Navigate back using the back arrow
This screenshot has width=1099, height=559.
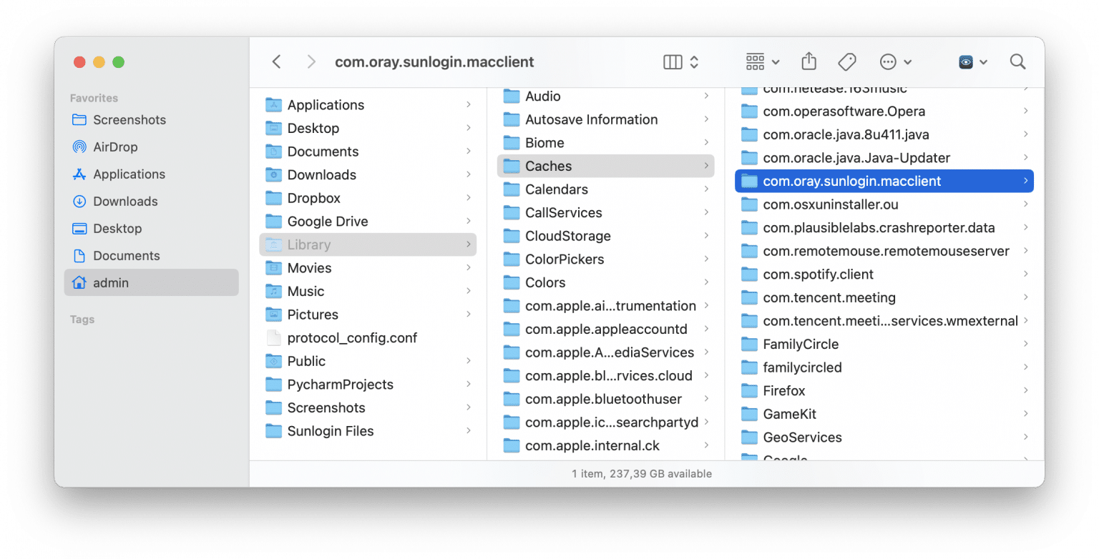click(276, 61)
